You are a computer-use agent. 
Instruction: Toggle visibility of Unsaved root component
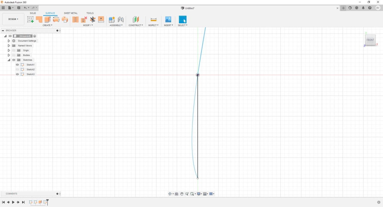pos(10,36)
